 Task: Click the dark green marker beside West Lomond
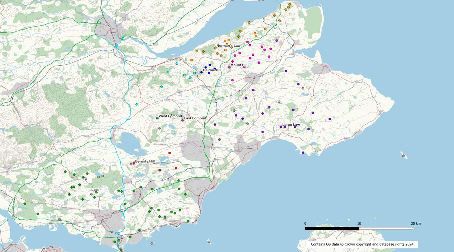click(x=157, y=118)
